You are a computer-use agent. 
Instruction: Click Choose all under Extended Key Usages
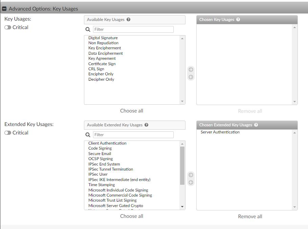(131, 216)
